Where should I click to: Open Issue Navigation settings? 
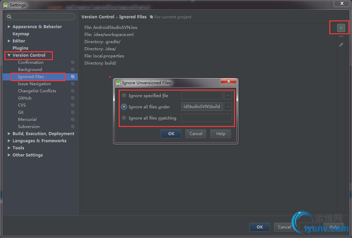click(x=35, y=83)
